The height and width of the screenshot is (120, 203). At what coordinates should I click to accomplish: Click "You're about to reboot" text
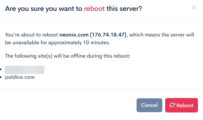[x=31, y=35]
